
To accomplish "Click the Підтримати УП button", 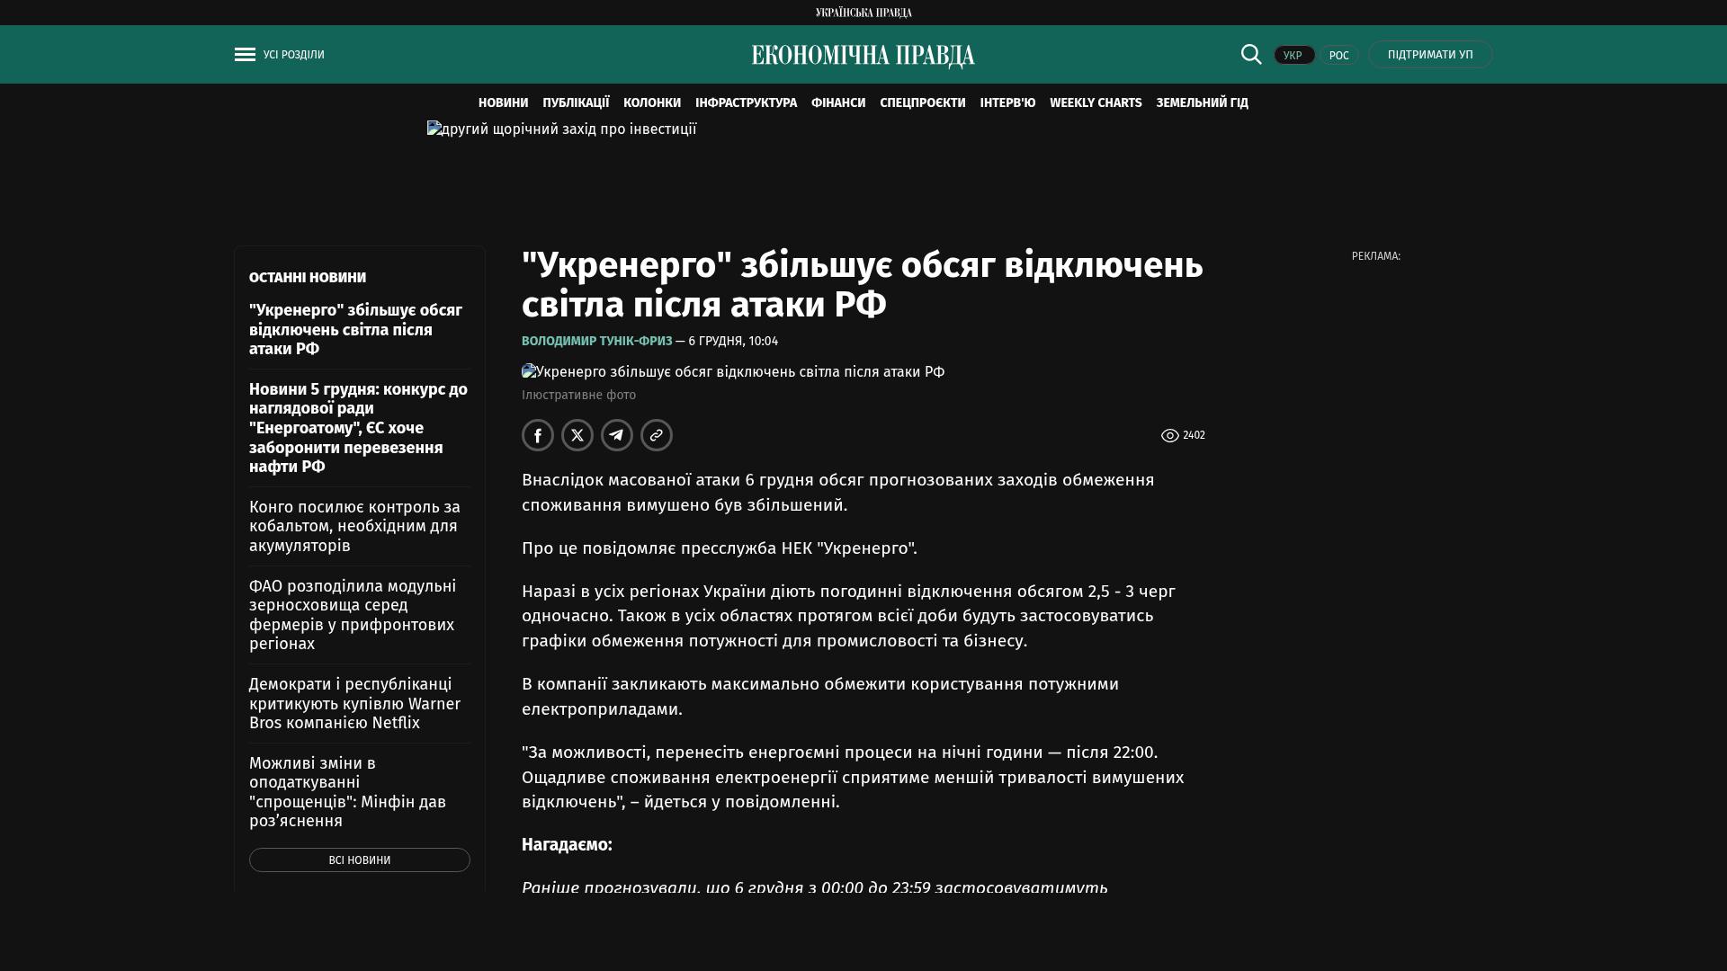I will point(1430,55).
